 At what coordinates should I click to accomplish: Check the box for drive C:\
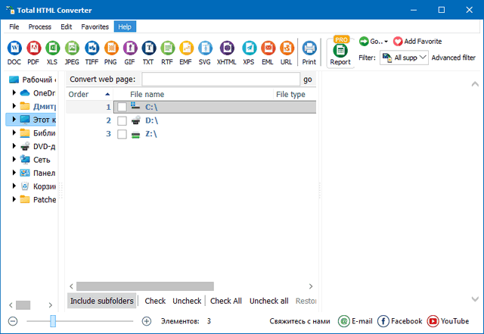pos(122,108)
